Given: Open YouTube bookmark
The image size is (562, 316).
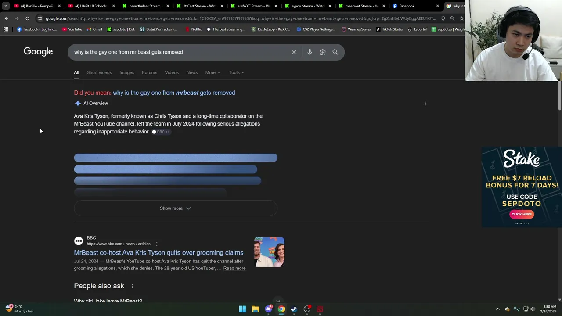Looking at the screenshot, I should point(72,29).
